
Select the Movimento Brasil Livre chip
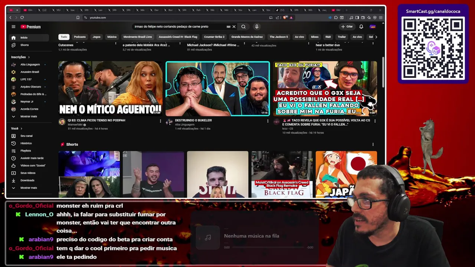pyautogui.click(x=138, y=37)
